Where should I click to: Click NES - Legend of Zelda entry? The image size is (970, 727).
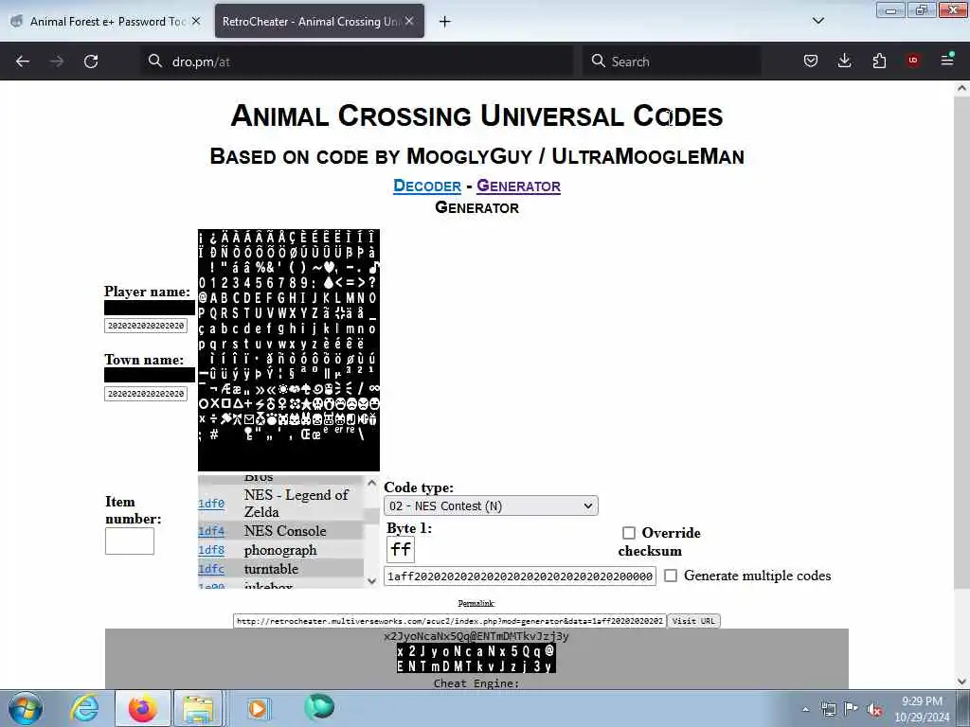(x=296, y=504)
